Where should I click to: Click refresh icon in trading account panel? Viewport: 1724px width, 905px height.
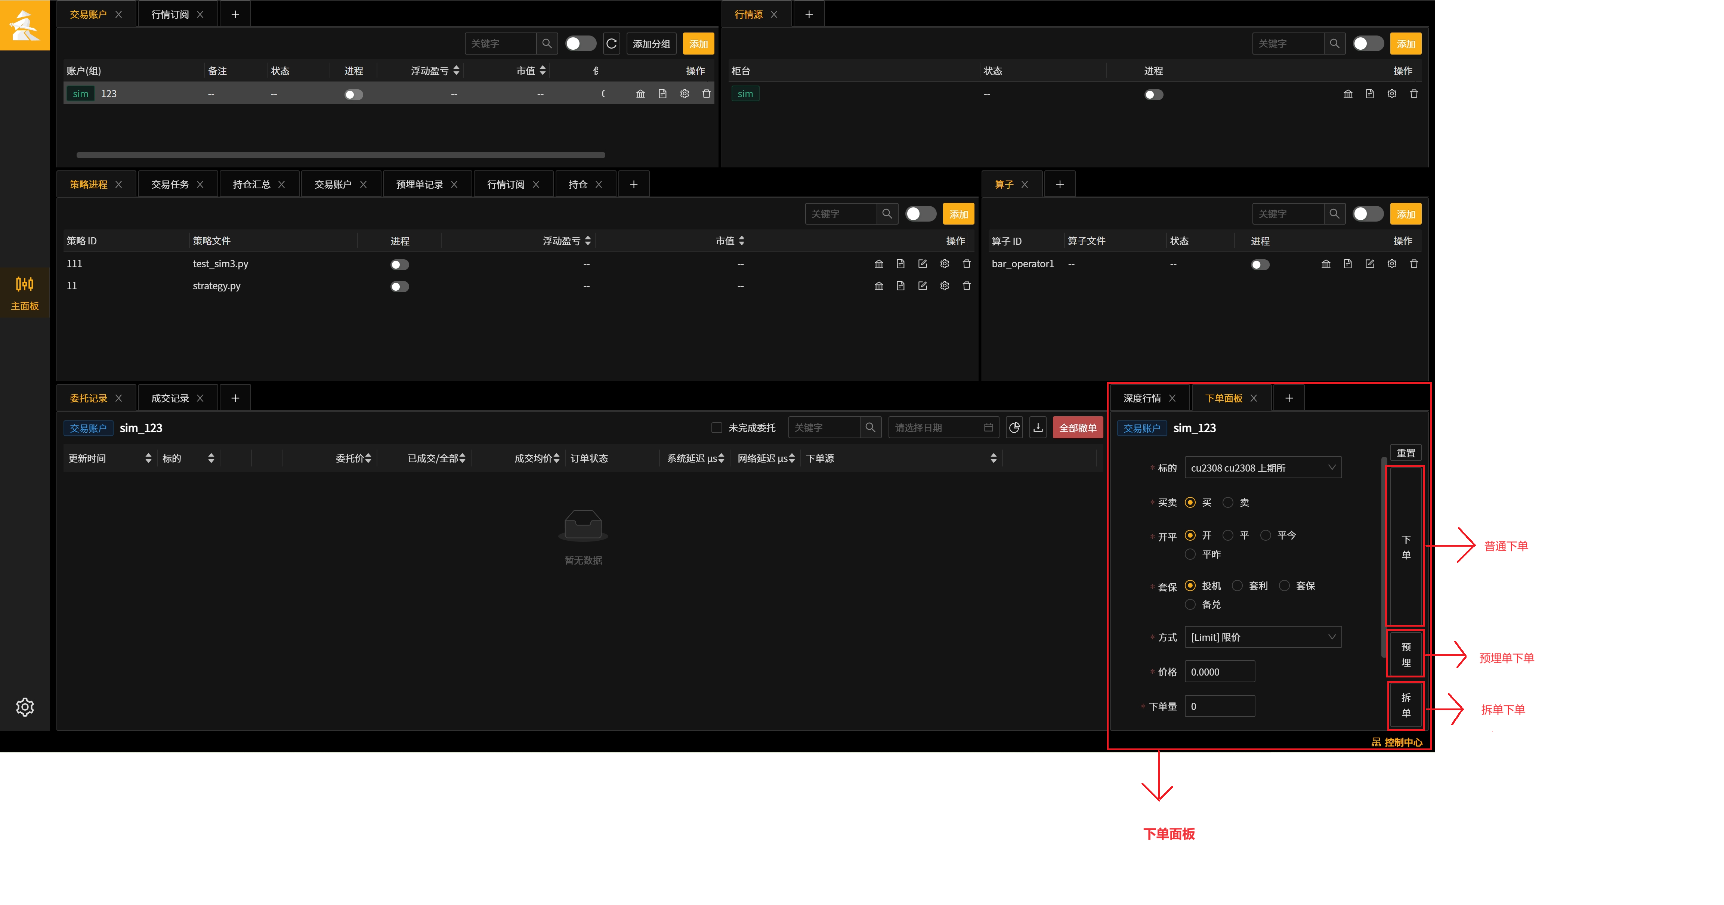pyautogui.click(x=611, y=43)
